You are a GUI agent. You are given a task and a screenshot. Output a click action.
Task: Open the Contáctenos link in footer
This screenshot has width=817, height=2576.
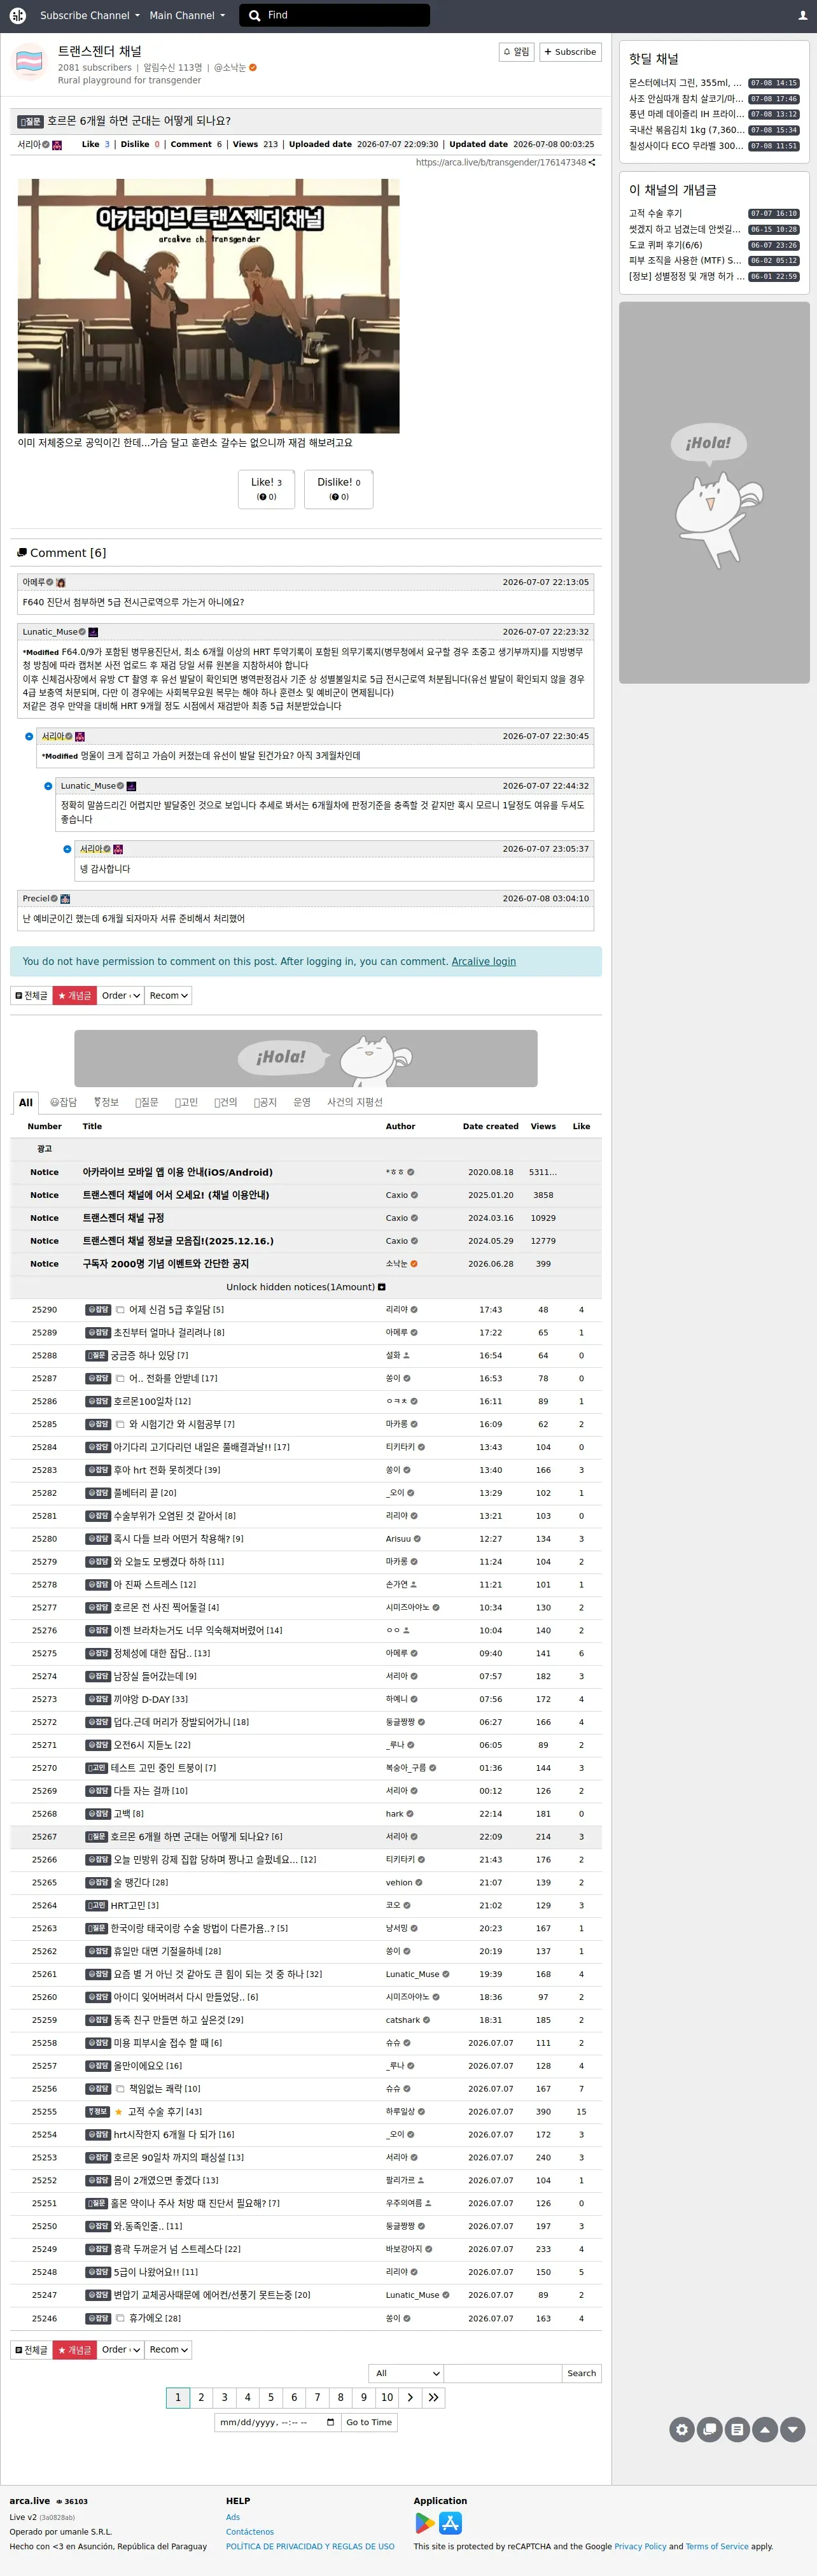(250, 2532)
